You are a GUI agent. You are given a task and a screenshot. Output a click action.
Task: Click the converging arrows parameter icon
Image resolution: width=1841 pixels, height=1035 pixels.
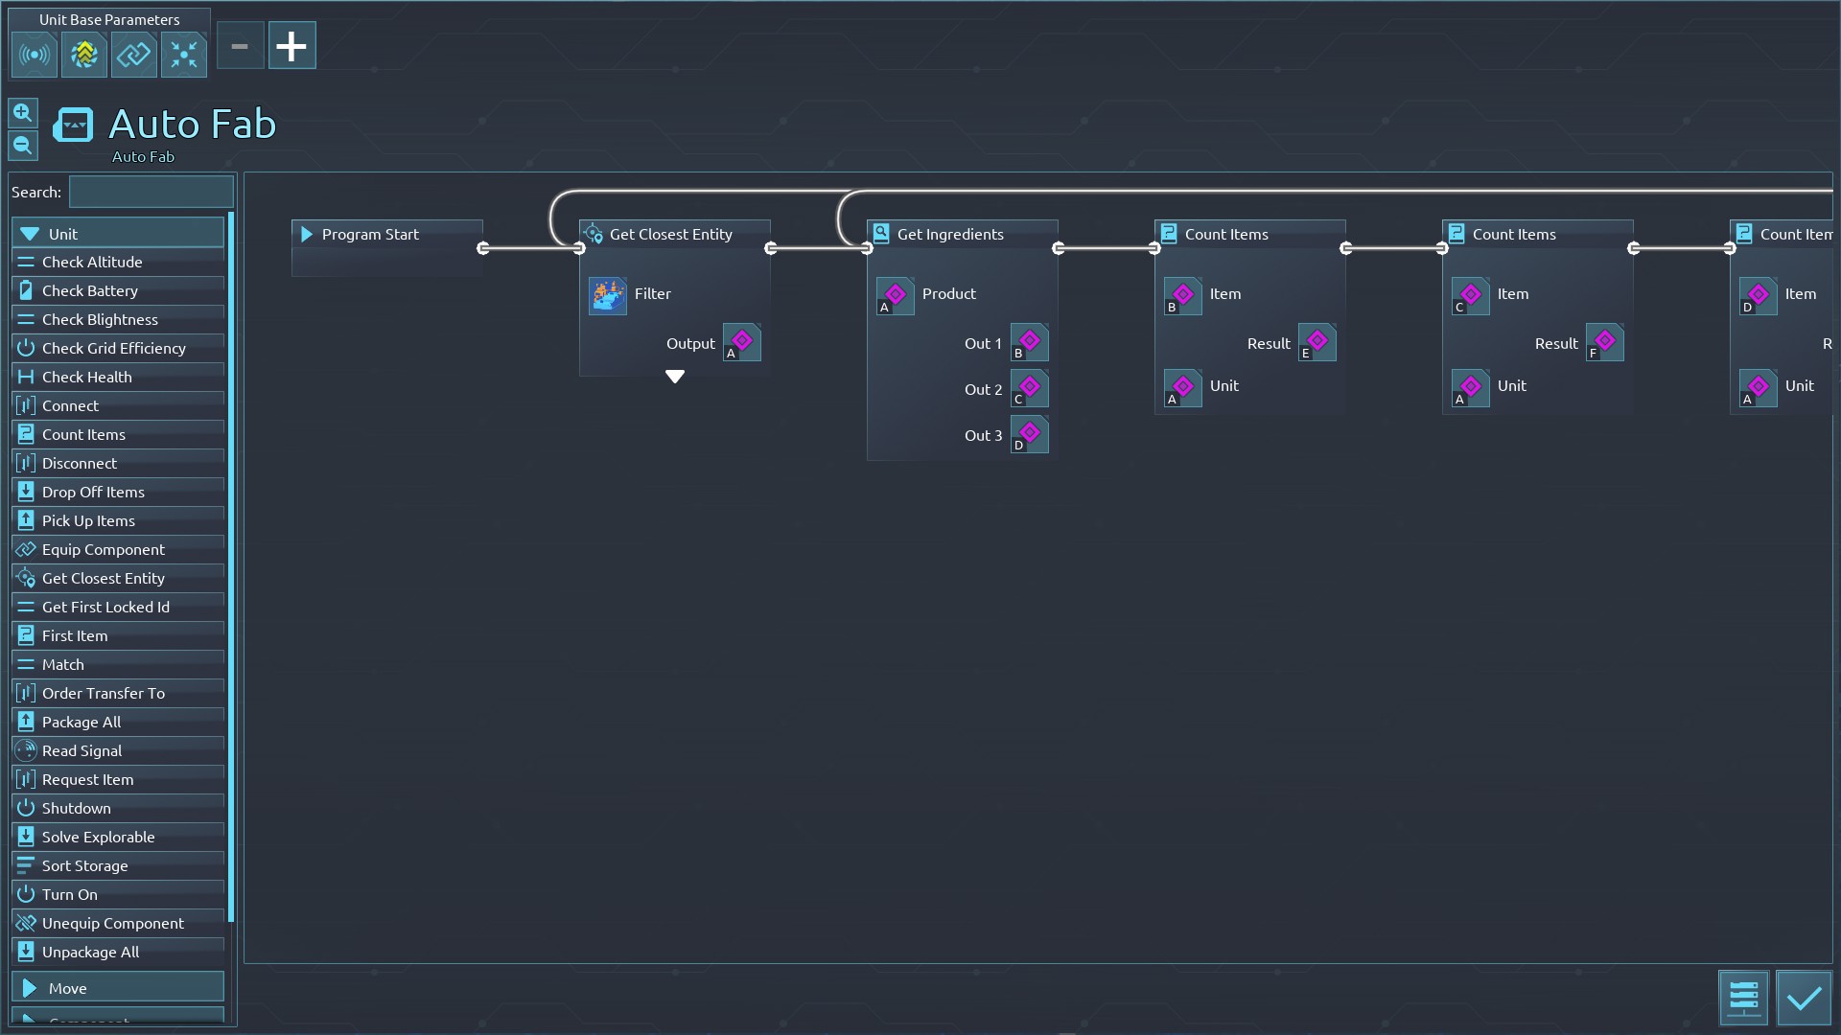(183, 55)
